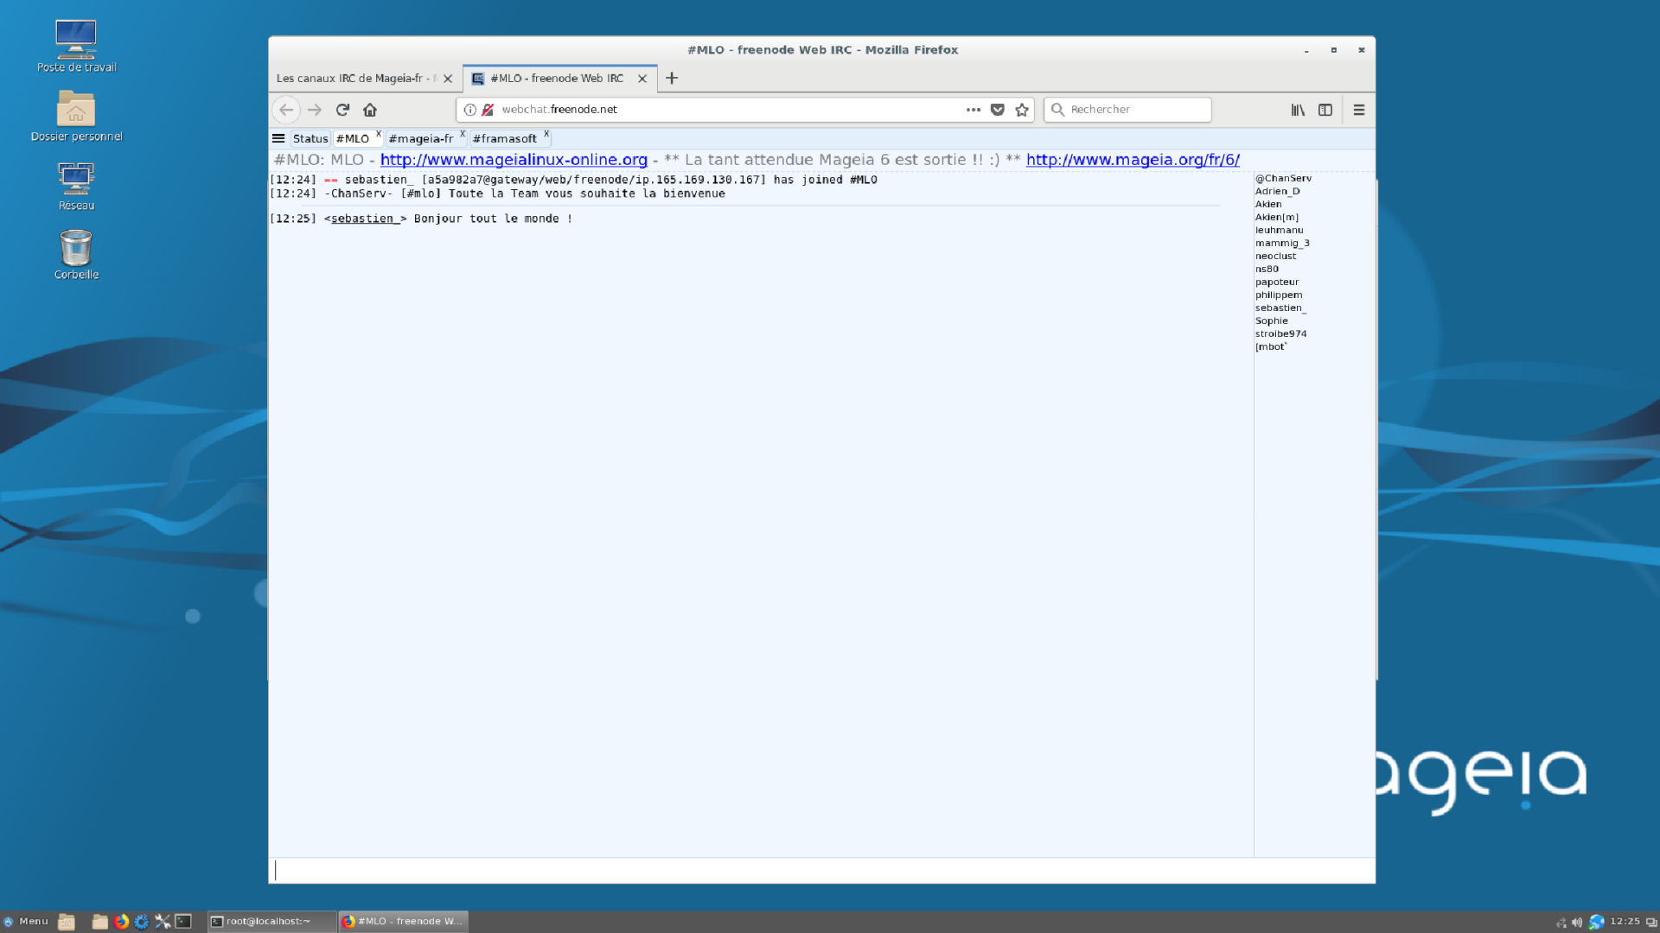Open the magelinux-online.org topic link
1660x933 pixels.
[x=514, y=160]
